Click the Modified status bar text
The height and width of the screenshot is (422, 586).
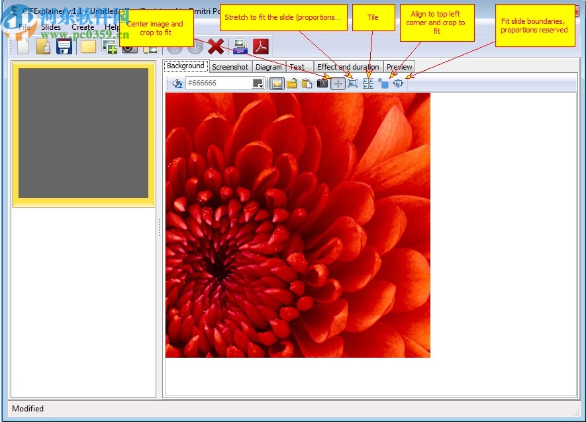pos(28,409)
